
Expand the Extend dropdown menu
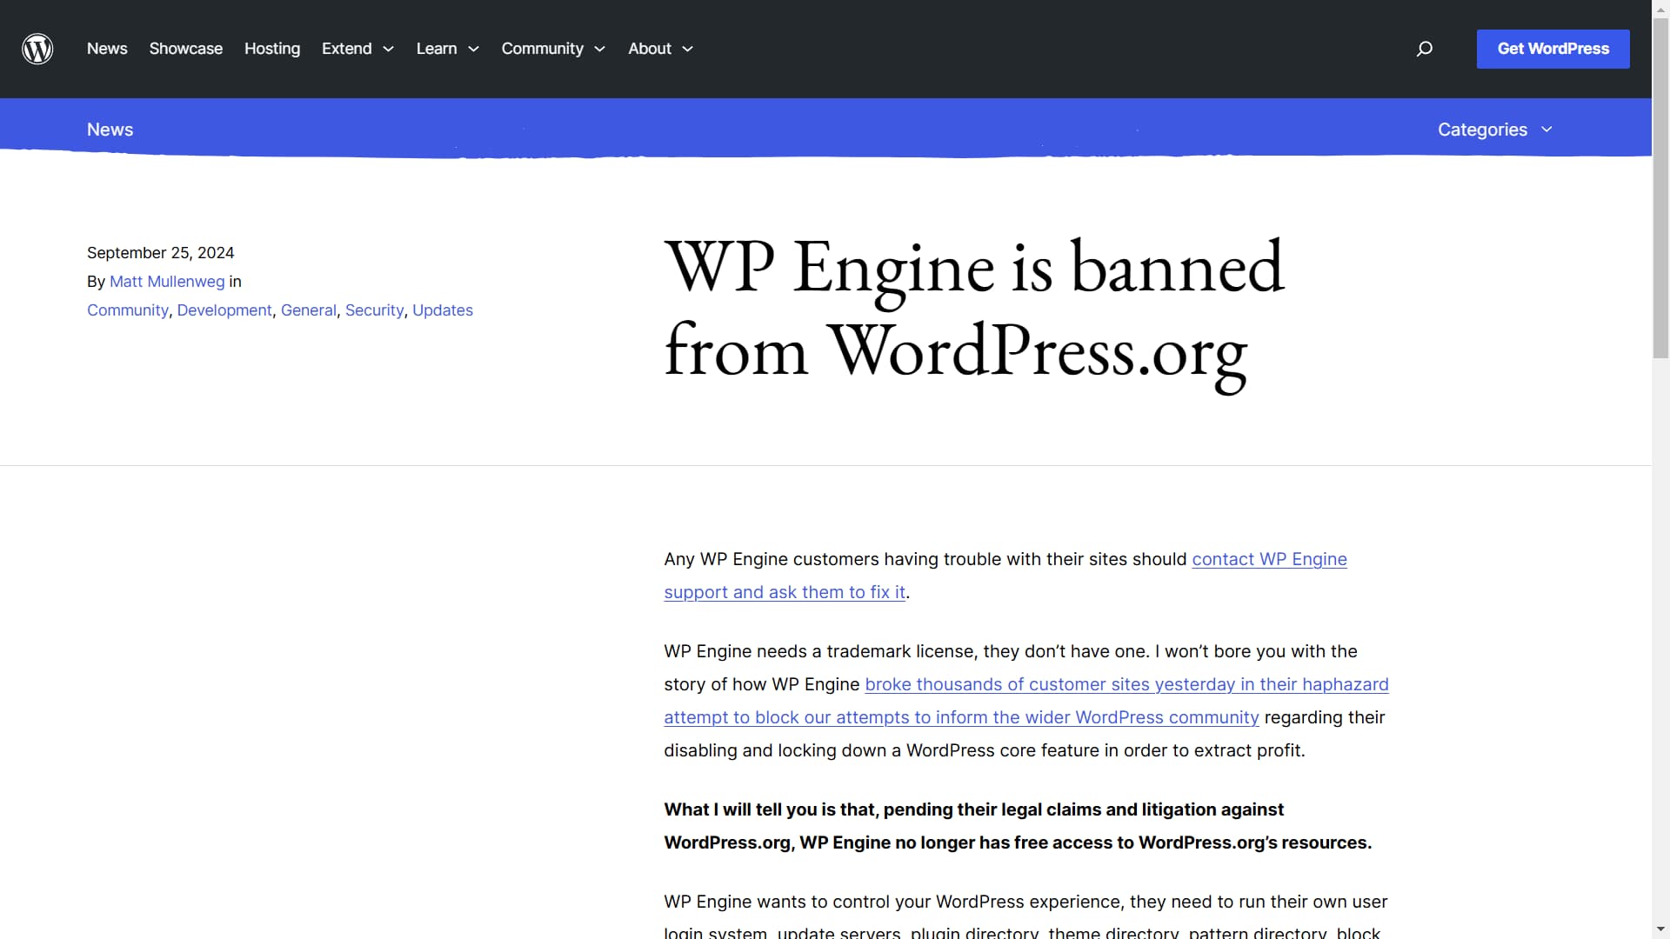coord(357,49)
